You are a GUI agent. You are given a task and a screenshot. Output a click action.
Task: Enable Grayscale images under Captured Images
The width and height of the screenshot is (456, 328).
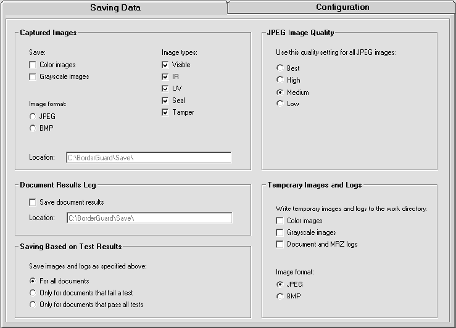pyautogui.click(x=33, y=76)
